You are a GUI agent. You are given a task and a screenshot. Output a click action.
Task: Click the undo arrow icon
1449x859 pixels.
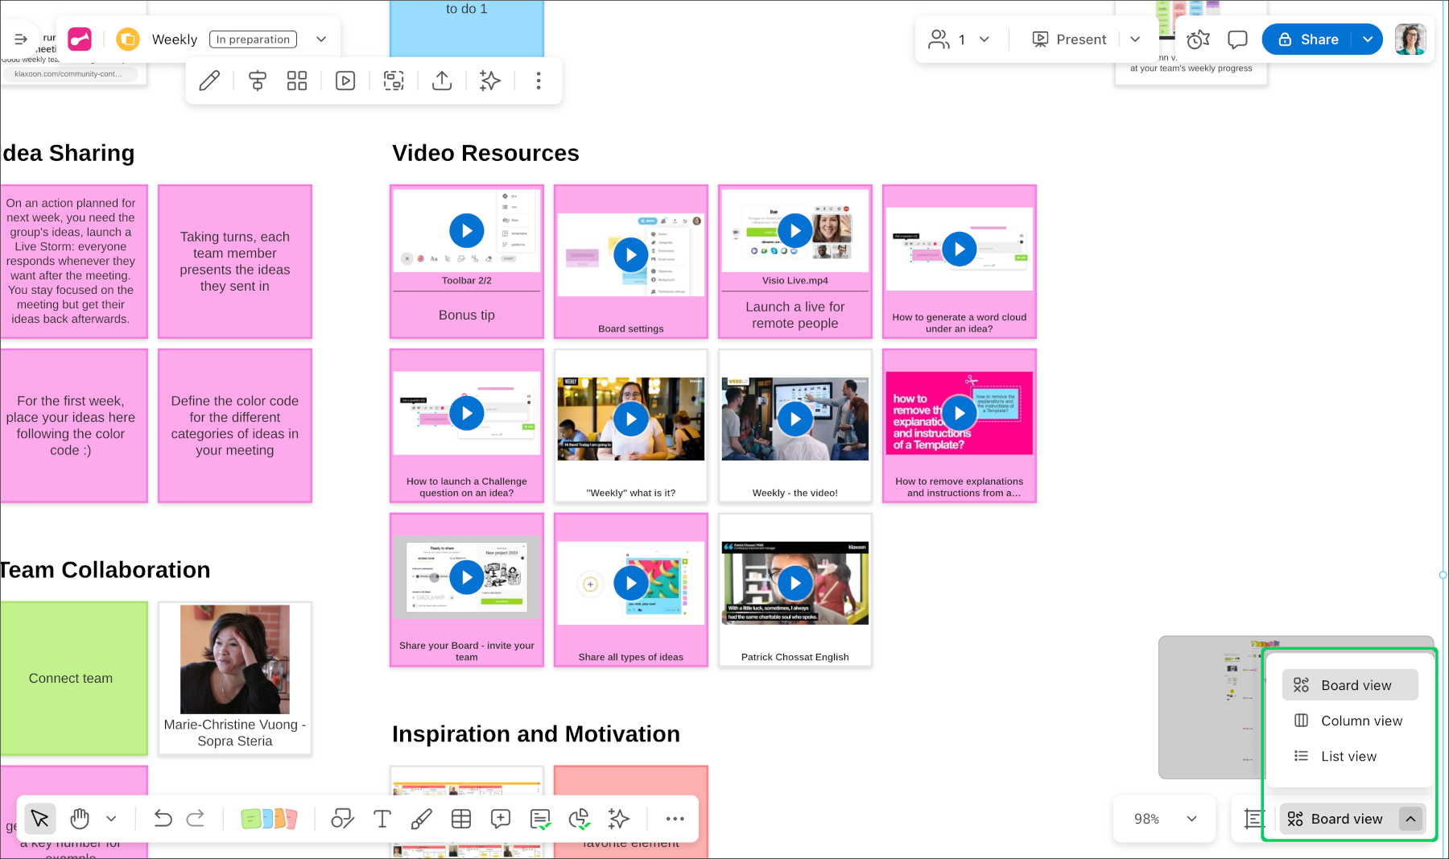163,819
